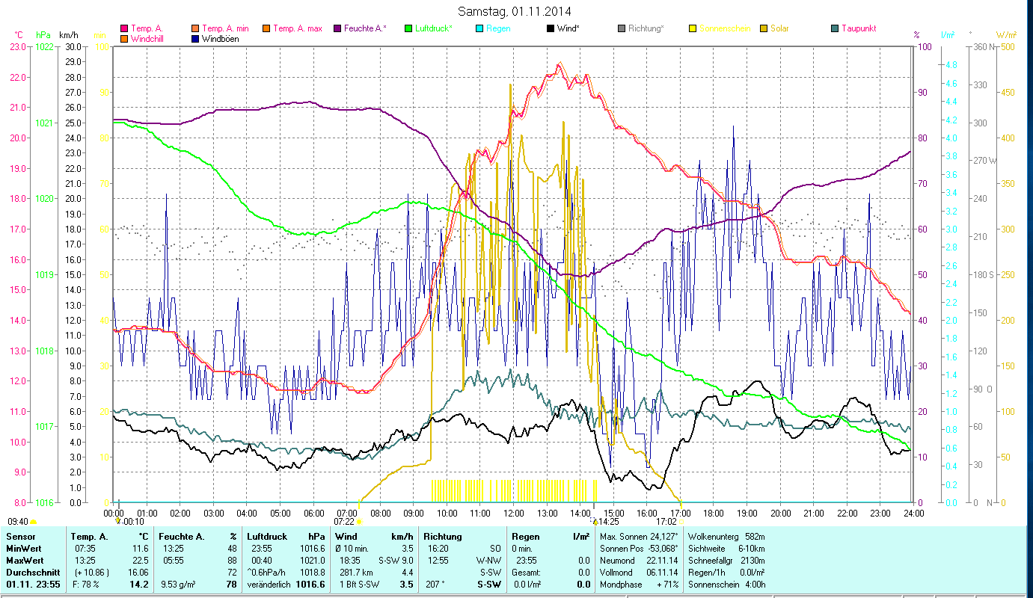Click the pink Temp. A. legend swatch

[123, 29]
